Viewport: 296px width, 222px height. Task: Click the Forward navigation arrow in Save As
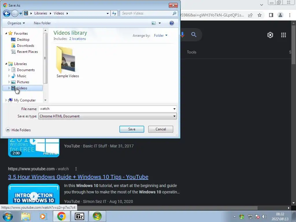coord(15,13)
